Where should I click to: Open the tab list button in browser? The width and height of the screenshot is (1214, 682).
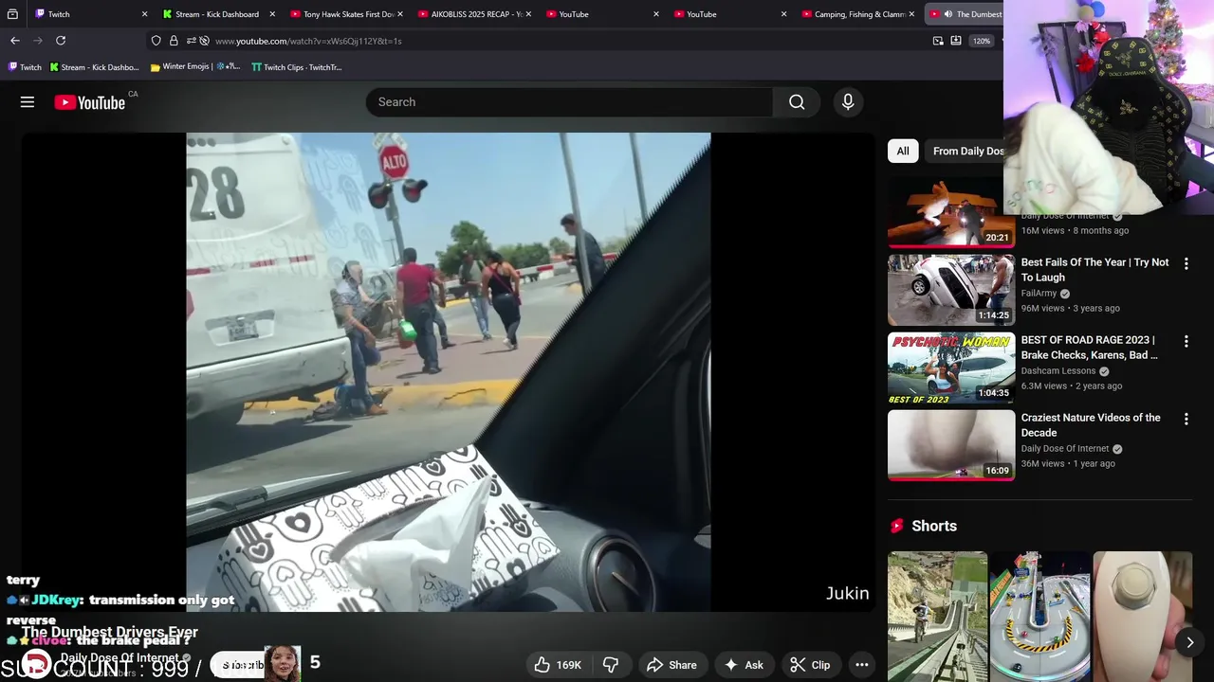[x=12, y=14]
